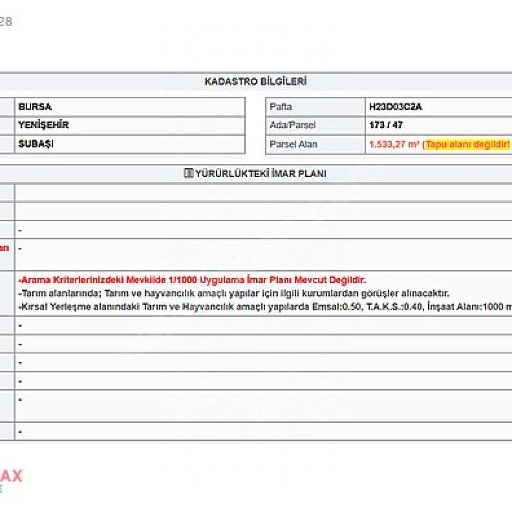Click the Ada/Parsel label
Viewport: 512px width, 512px height.
tap(292, 125)
